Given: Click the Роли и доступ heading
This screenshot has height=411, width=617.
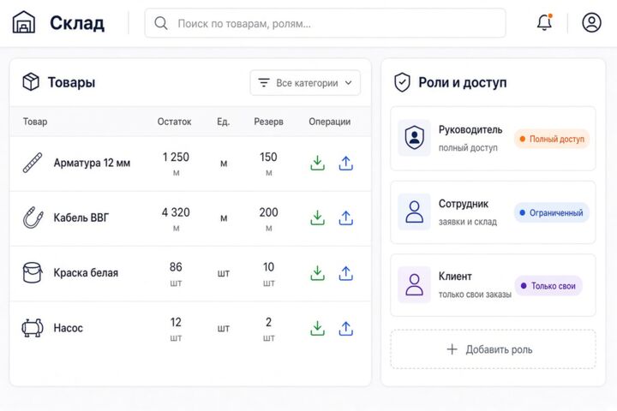Looking at the screenshot, I should click(463, 82).
